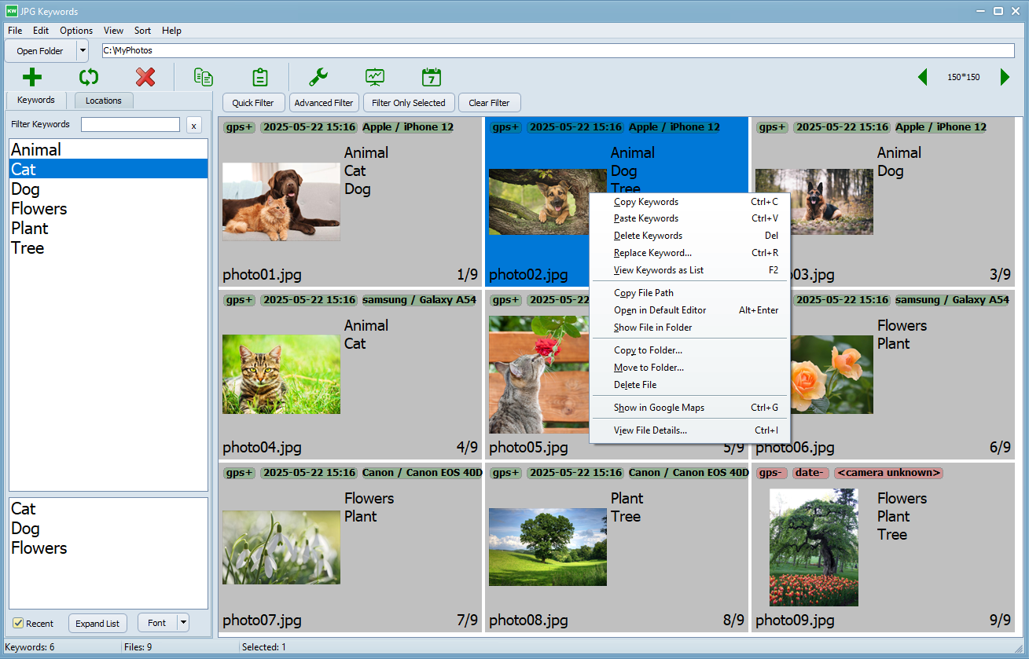Select Plant in the keywords list
Screen dimensions: 1029x659
(x=108, y=228)
